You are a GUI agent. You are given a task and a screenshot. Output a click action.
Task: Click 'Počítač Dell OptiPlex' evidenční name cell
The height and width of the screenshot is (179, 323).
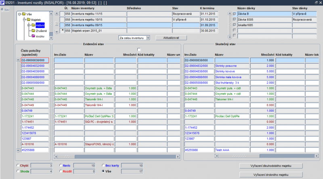tap(99, 116)
